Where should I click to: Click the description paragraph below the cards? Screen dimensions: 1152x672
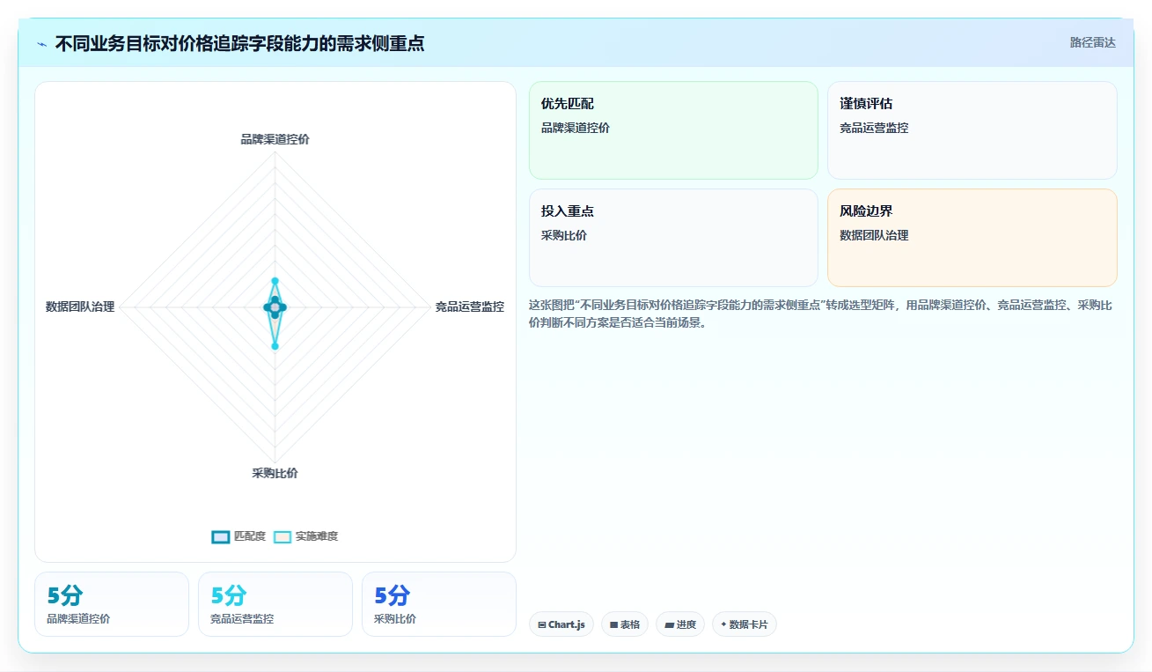[x=823, y=314]
